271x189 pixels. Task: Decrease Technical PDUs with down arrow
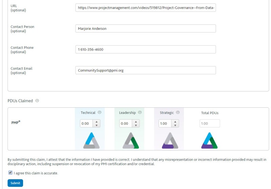97,125
